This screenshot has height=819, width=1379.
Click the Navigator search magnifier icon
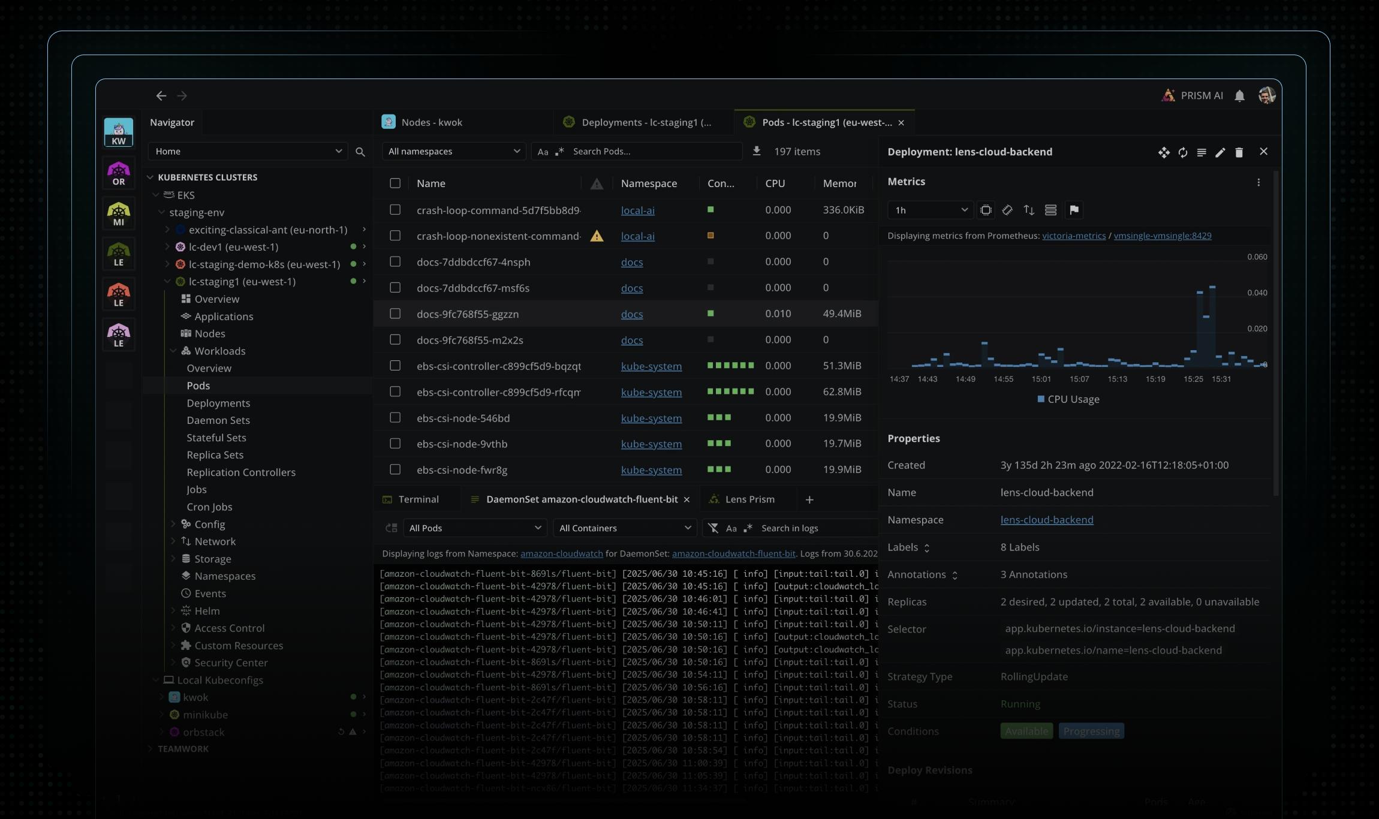360,152
